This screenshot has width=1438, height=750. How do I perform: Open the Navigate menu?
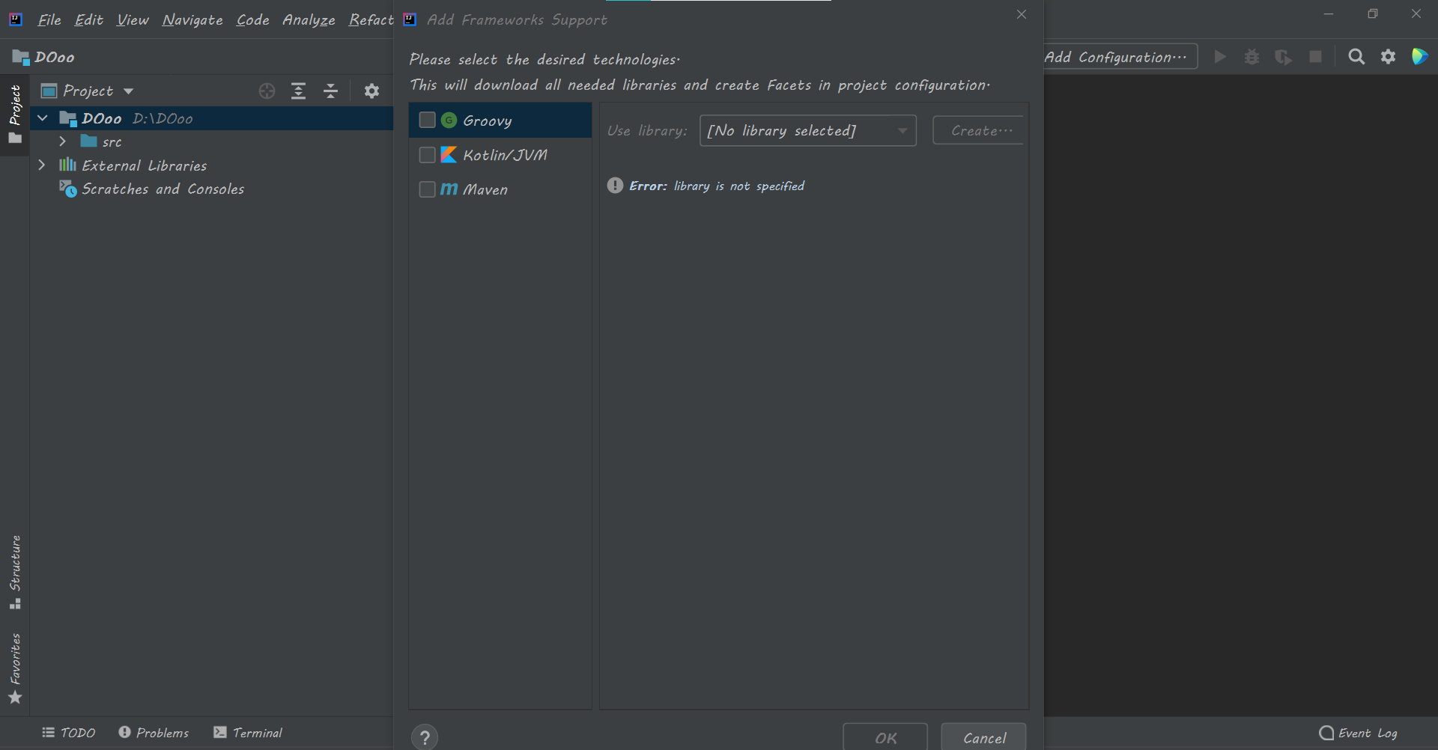(192, 19)
